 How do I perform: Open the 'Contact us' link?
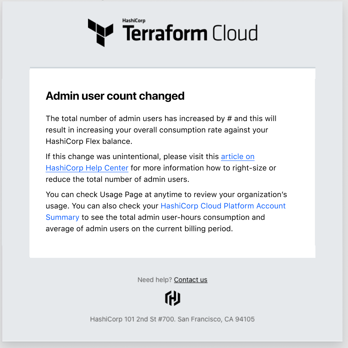pyautogui.click(x=191, y=280)
